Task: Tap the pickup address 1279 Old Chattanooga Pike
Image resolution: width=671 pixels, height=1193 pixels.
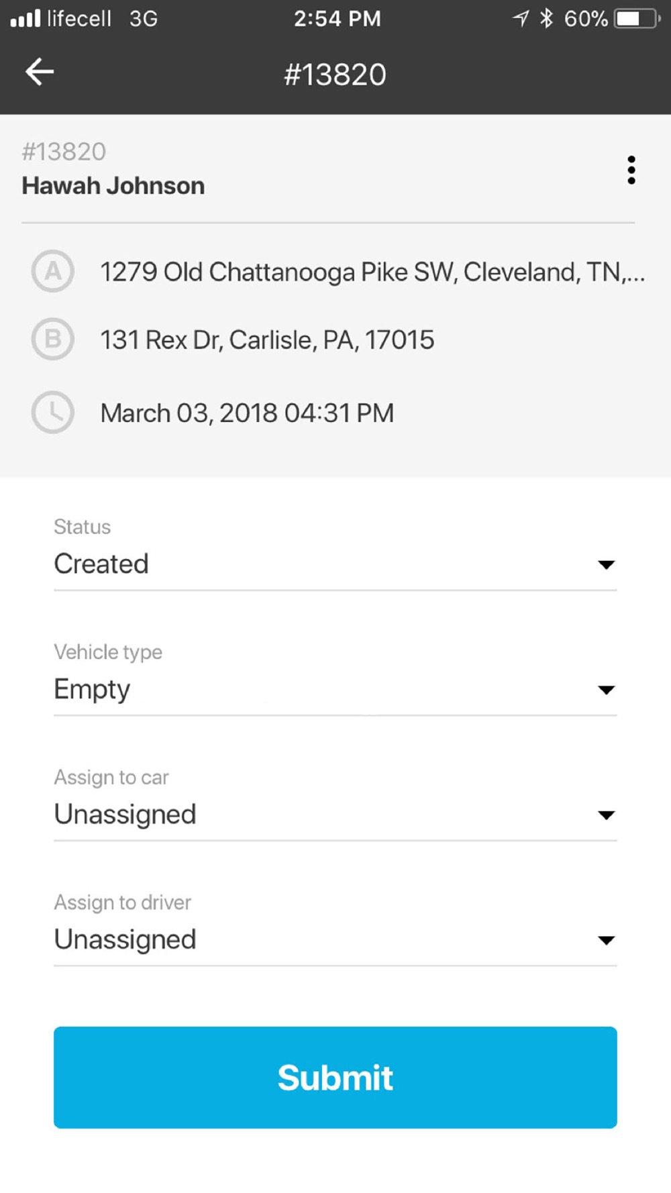Action: tap(372, 272)
